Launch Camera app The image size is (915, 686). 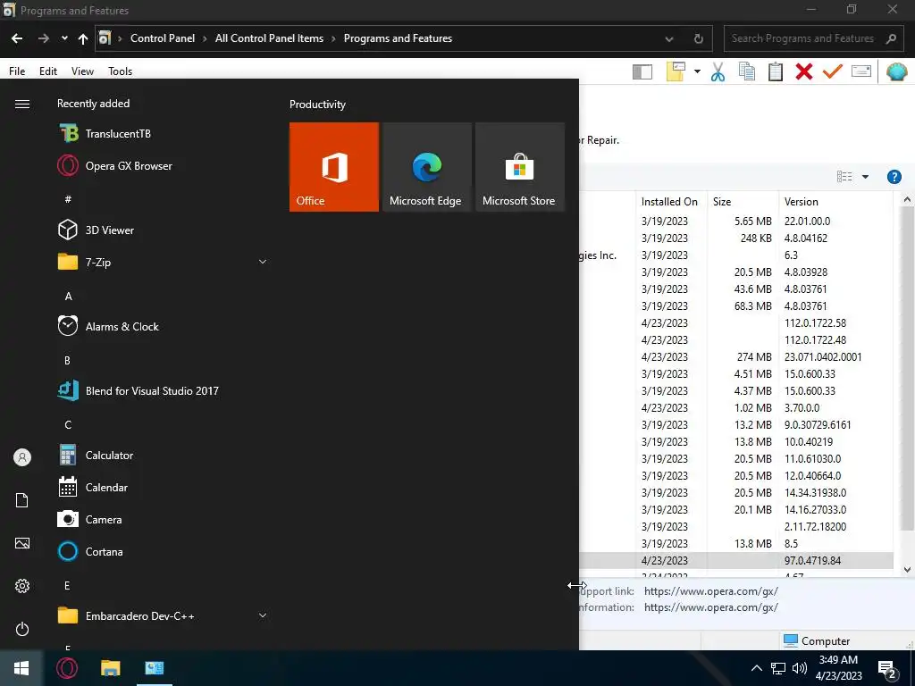[163, 519]
